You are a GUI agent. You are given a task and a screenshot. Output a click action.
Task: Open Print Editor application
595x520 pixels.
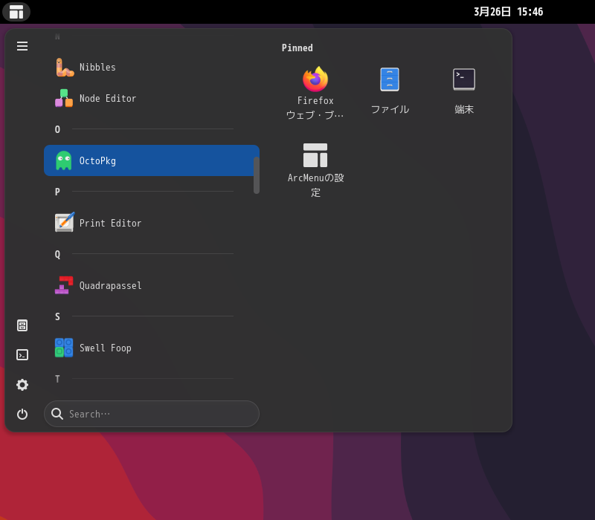click(x=152, y=223)
